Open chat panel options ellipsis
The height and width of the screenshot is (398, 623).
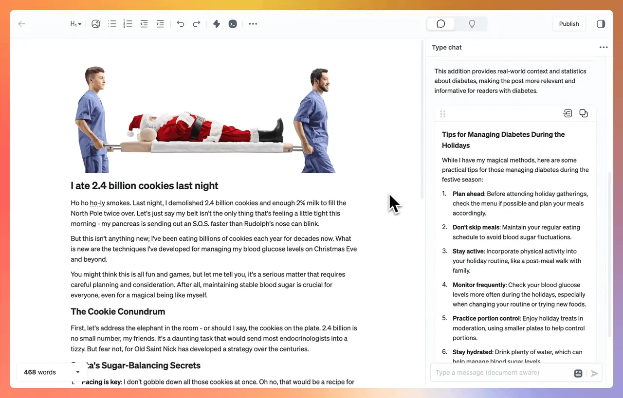click(x=604, y=47)
